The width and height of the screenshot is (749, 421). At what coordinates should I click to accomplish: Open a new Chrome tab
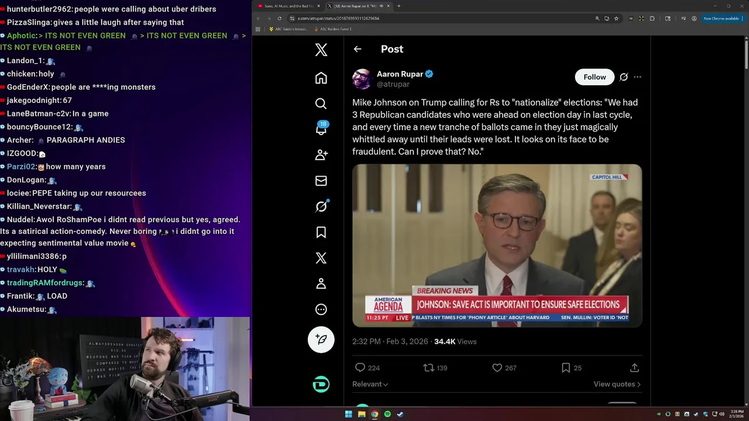click(398, 6)
